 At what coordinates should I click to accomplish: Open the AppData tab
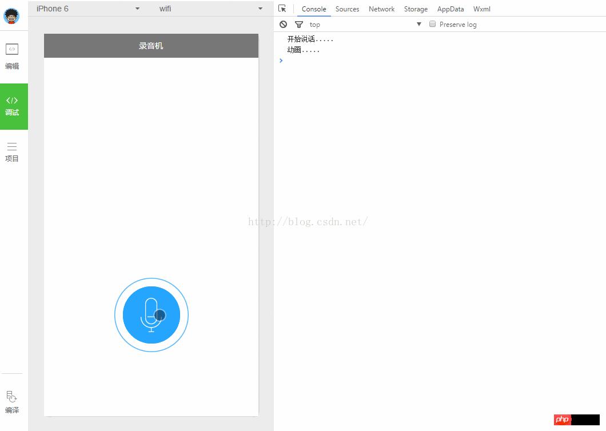pyautogui.click(x=450, y=9)
